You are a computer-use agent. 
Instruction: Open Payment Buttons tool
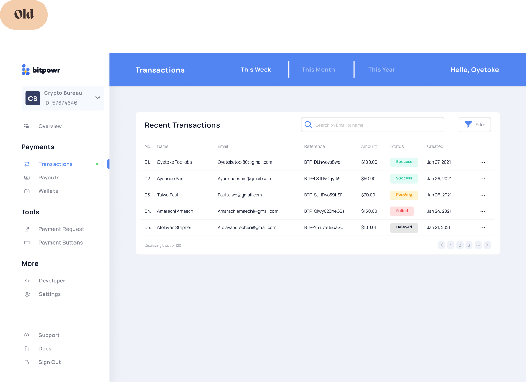click(x=61, y=243)
